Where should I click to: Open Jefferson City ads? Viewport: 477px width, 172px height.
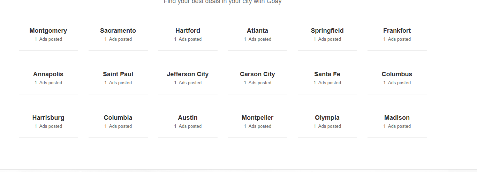pos(188,74)
